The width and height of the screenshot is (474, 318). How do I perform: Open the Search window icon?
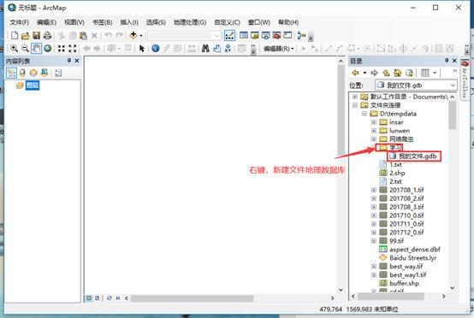tap(266, 35)
